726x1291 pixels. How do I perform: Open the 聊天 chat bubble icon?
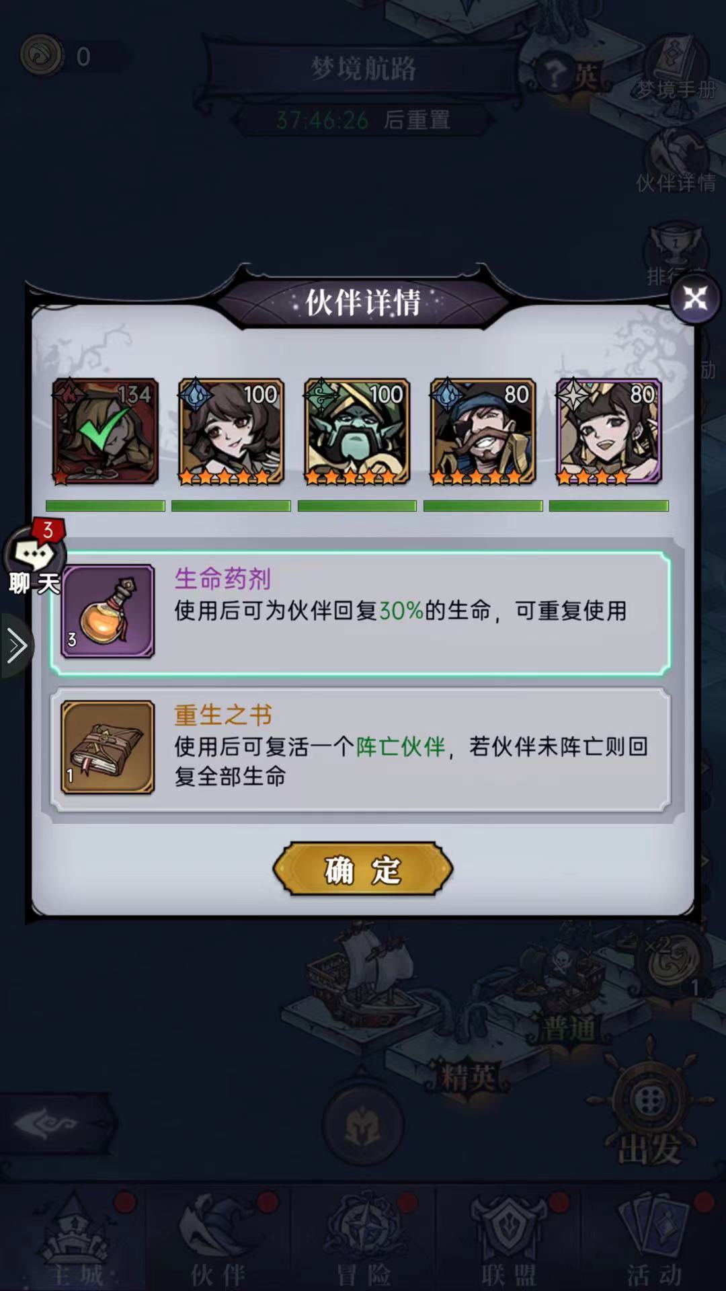35,558
